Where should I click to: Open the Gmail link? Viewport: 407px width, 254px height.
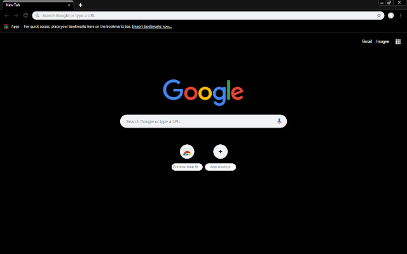(367, 41)
